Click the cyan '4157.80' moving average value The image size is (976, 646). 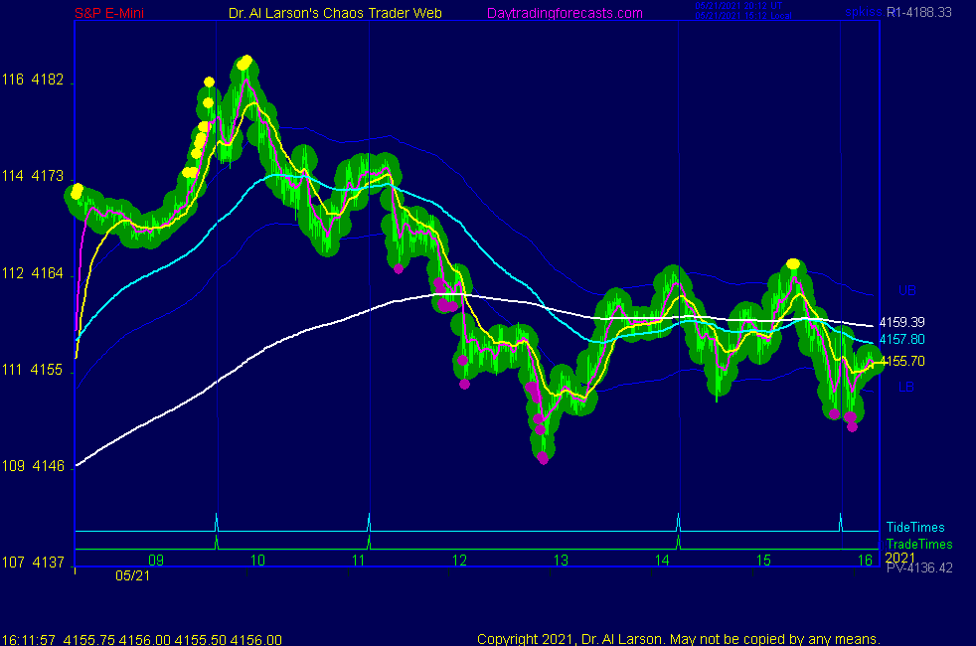[901, 339]
